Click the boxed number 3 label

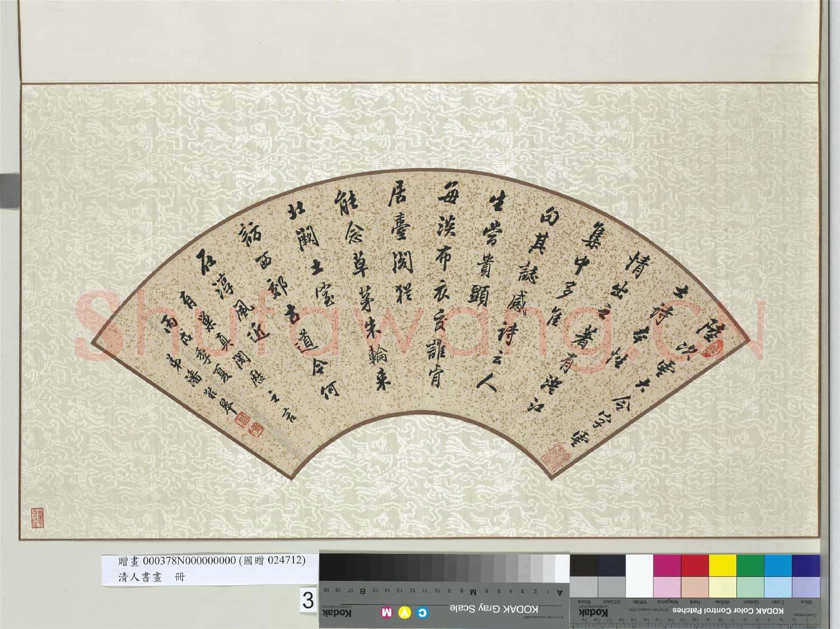click(307, 601)
